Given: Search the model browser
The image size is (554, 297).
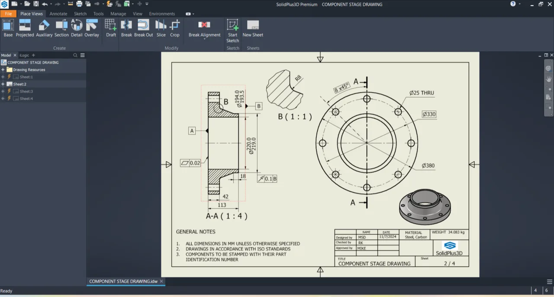Looking at the screenshot, I should [75, 55].
